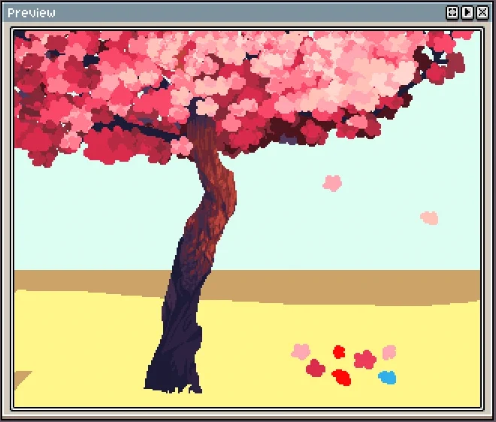Play animation in the Preview window
496x422 pixels.
467,13
